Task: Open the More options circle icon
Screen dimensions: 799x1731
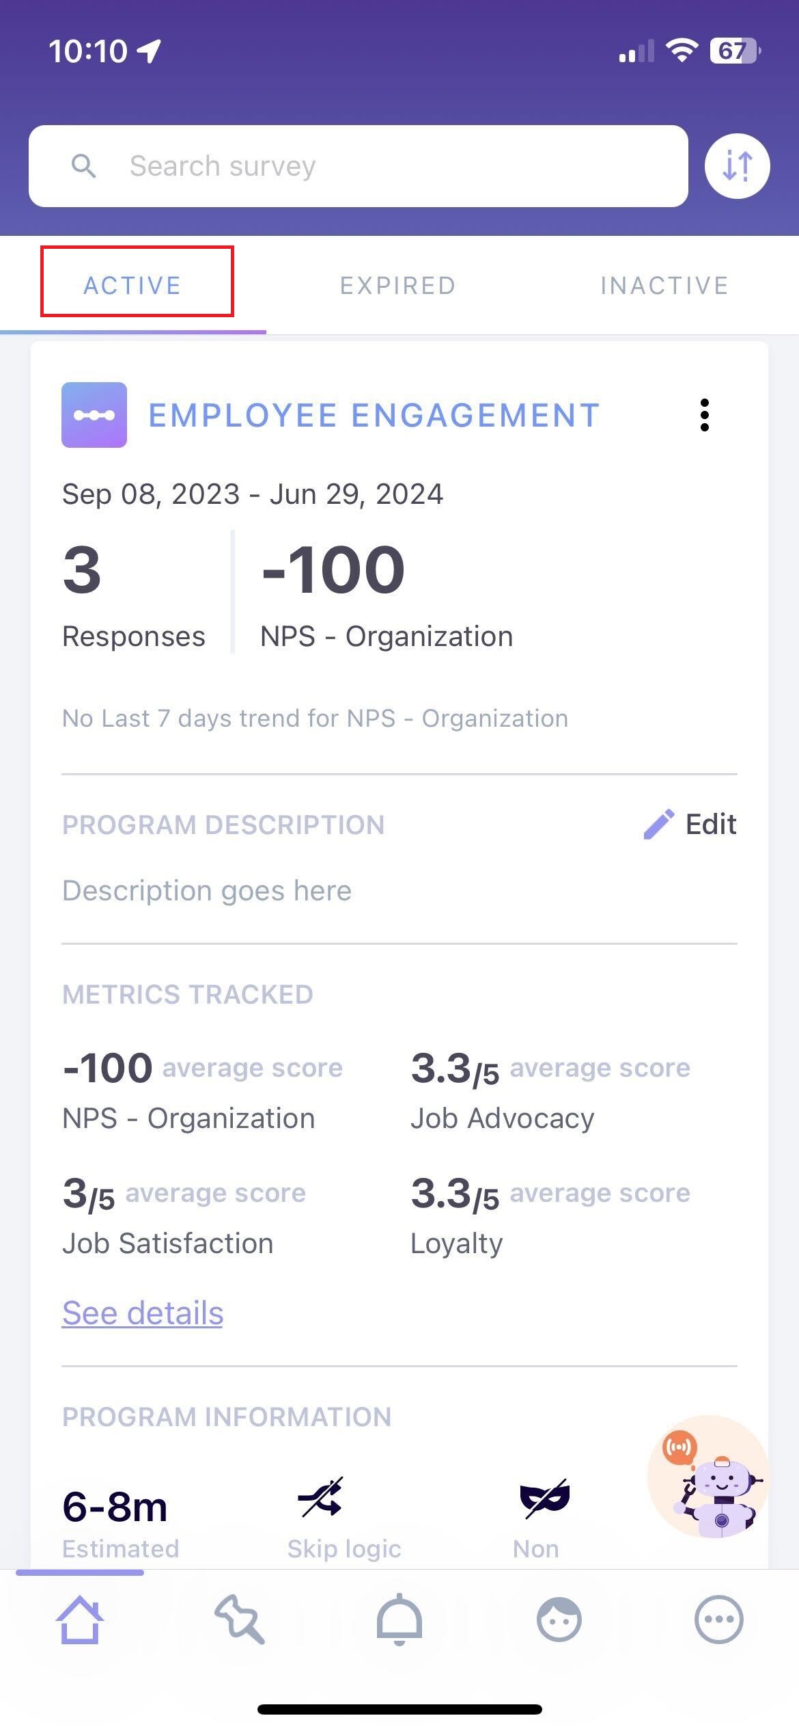Action: 718,1619
